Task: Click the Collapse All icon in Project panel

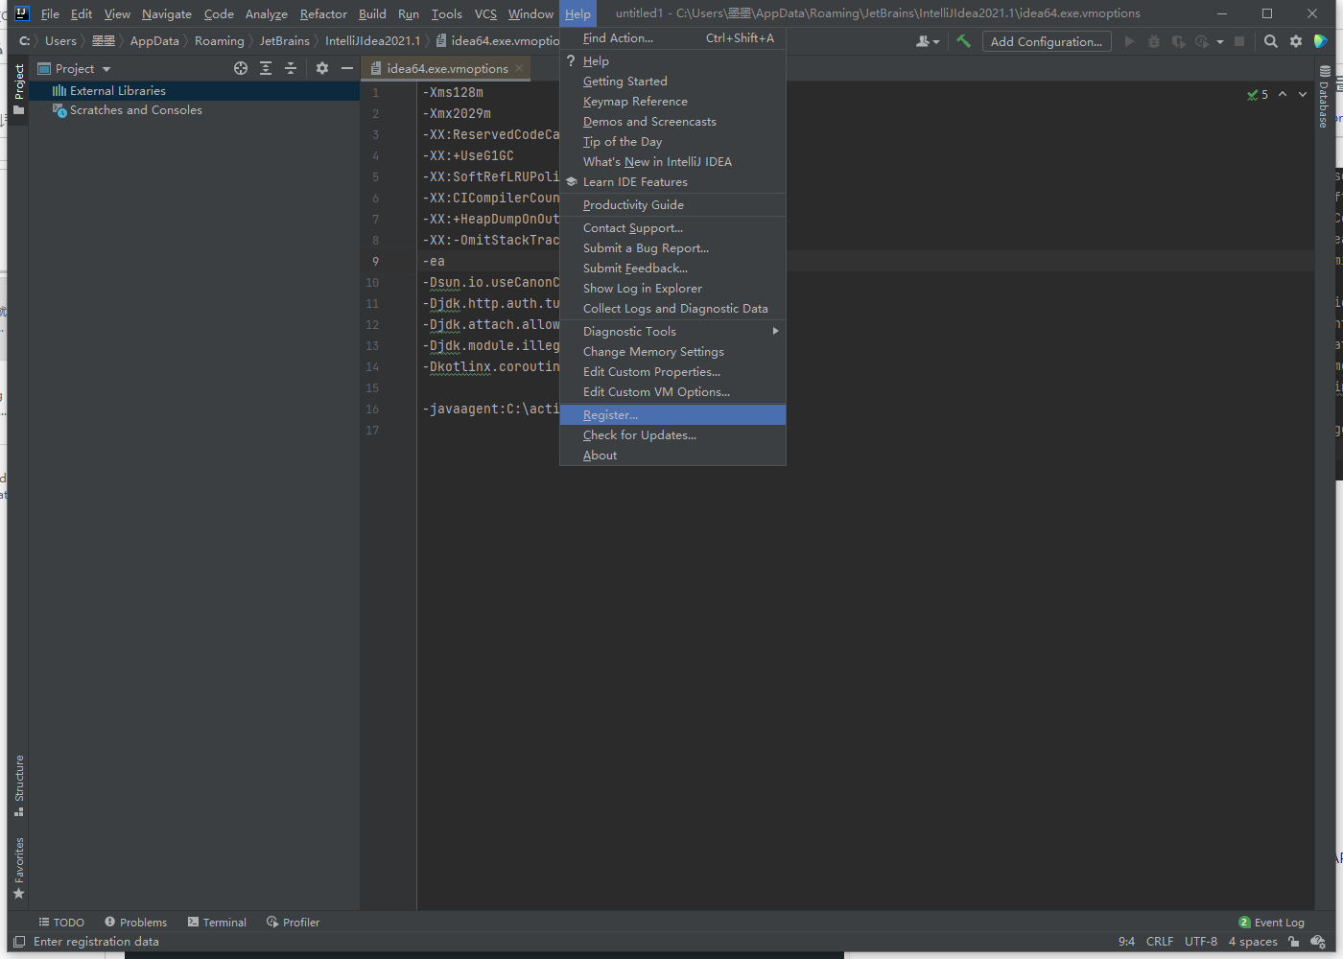Action: click(291, 68)
